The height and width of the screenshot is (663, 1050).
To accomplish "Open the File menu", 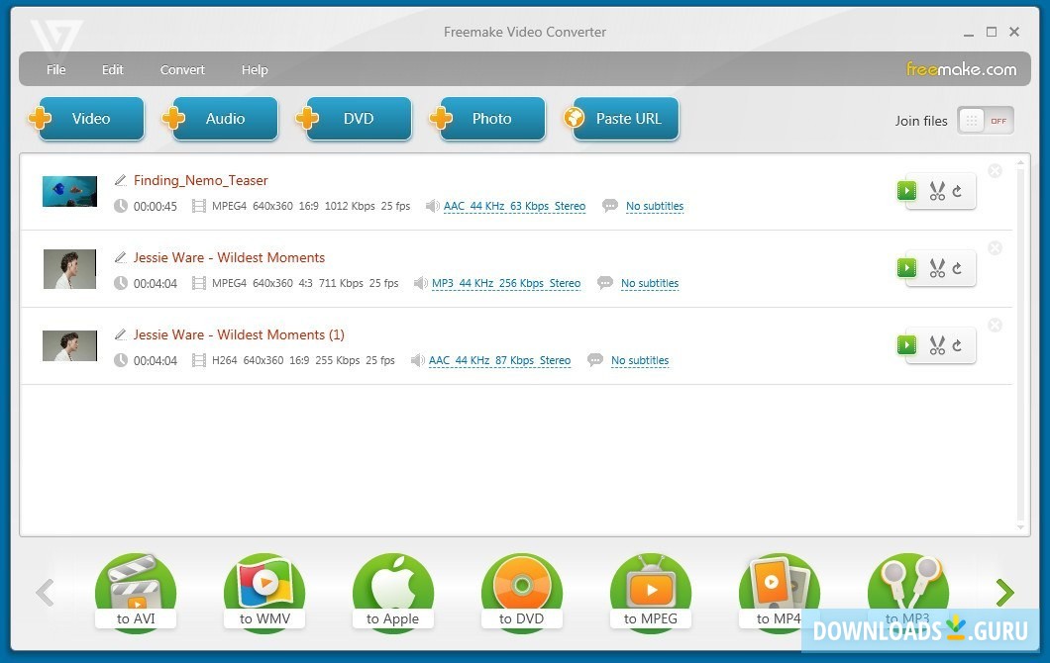I will [x=55, y=69].
